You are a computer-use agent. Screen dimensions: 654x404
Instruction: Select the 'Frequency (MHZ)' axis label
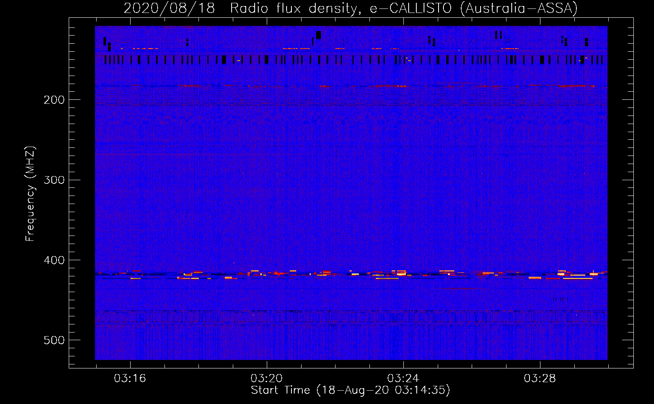tap(30, 194)
